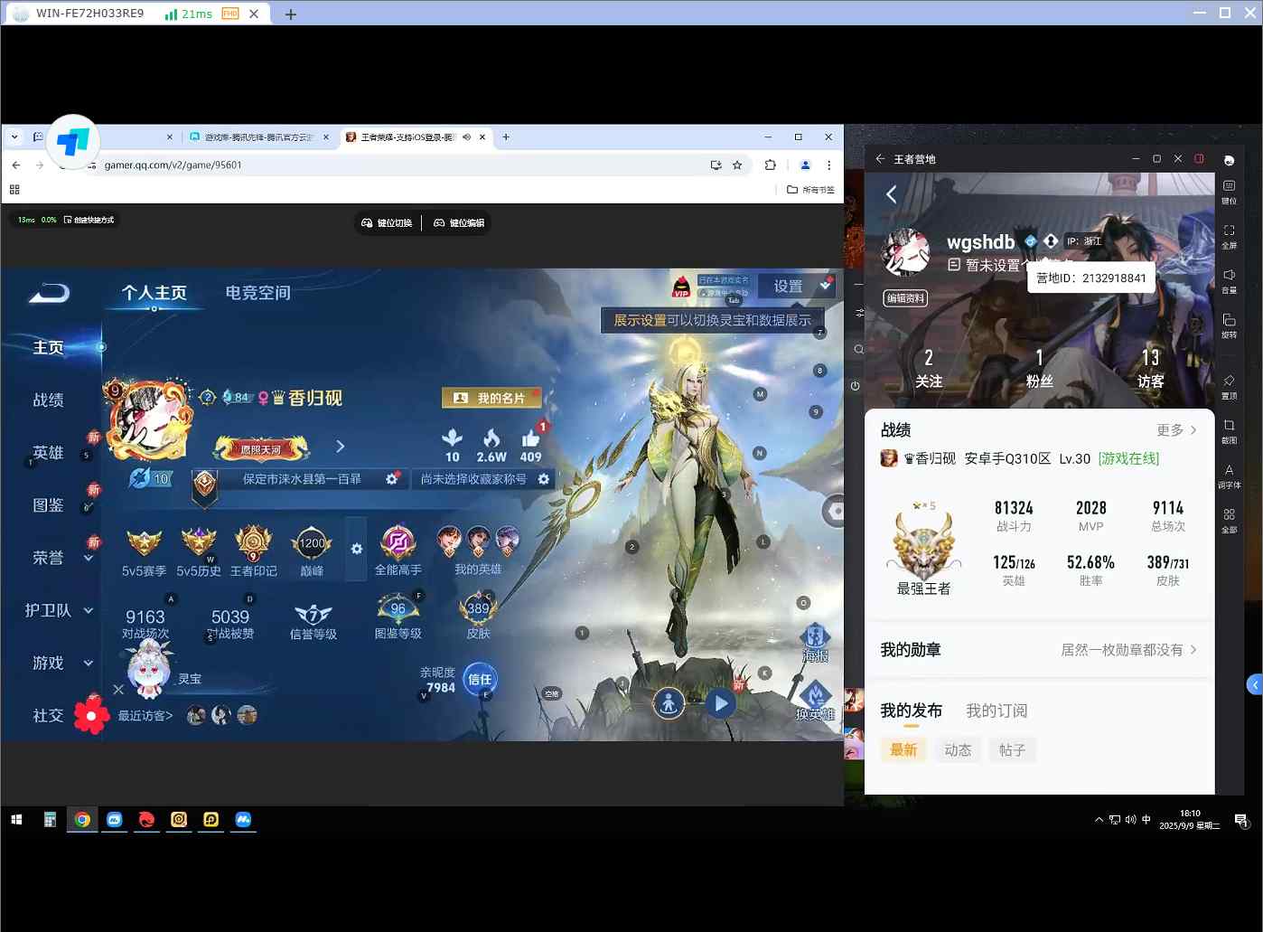Open 英雄 in the game sidebar
This screenshot has height=932, width=1263.
coord(49,452)
